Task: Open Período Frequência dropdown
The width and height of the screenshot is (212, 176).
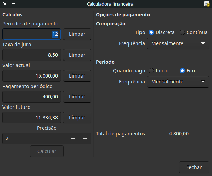Action: pyautogui.click(x=178, y=82)
